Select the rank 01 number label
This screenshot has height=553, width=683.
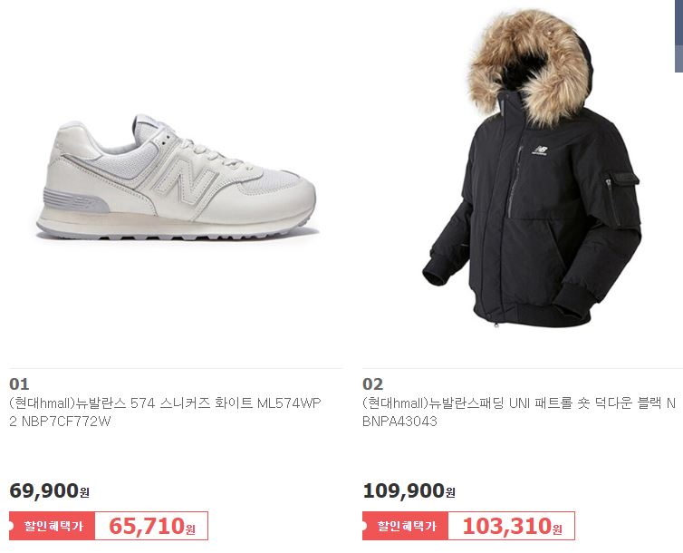[x=19, y=383]
